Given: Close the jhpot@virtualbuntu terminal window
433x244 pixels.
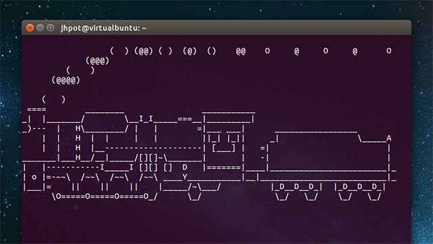Looking at the screenshot, I should click(30, 28).
